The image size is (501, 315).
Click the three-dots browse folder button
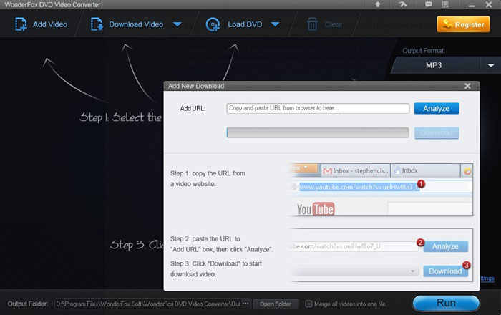click(246, 304)
